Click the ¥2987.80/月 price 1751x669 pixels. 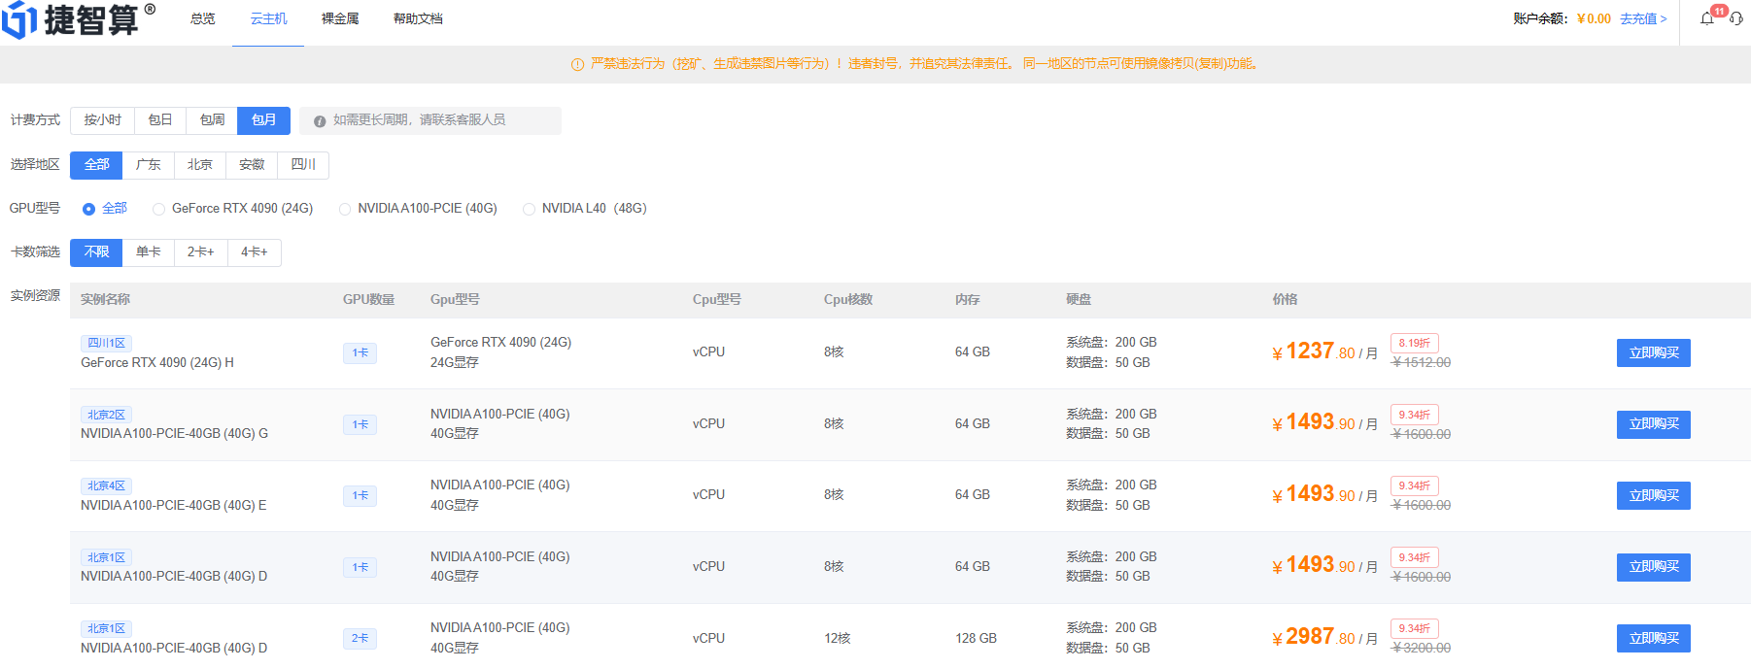1324,637
